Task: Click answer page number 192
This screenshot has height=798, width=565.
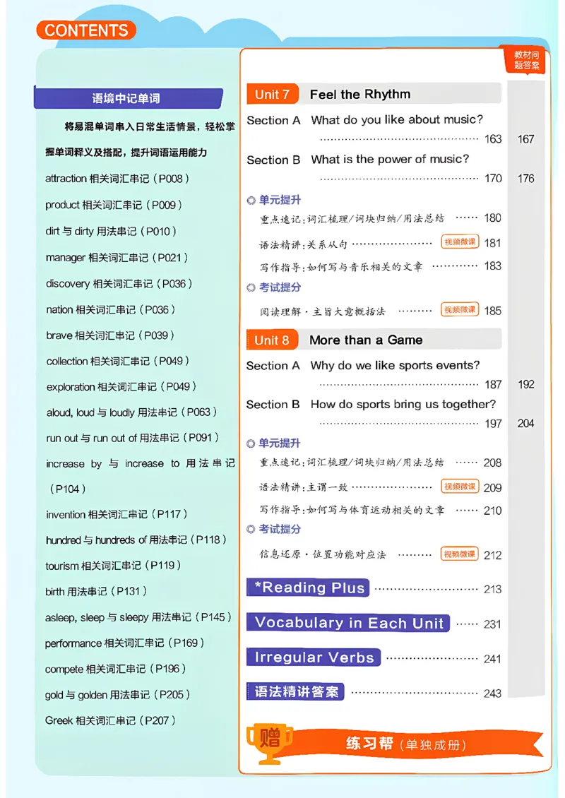Action: 526,384
